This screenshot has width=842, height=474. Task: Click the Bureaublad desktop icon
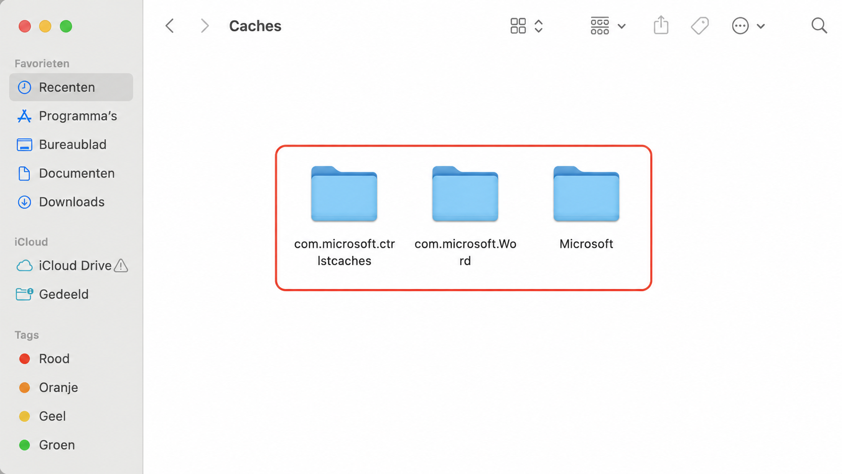pyautogui.click(x=24, y=145)
